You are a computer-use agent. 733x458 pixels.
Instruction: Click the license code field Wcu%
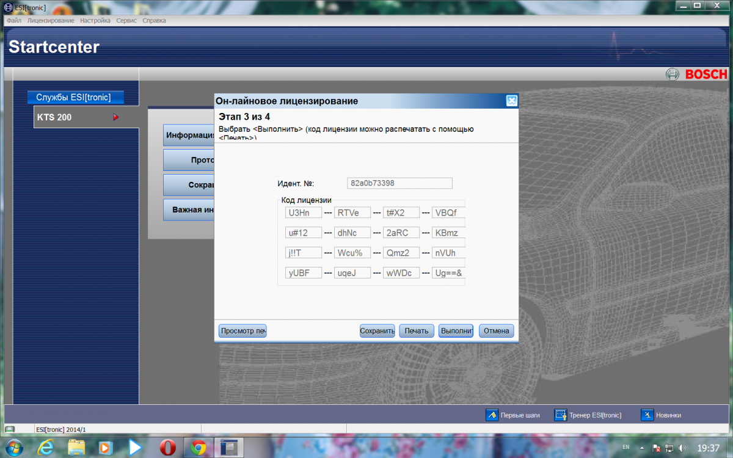pos(352,253)
